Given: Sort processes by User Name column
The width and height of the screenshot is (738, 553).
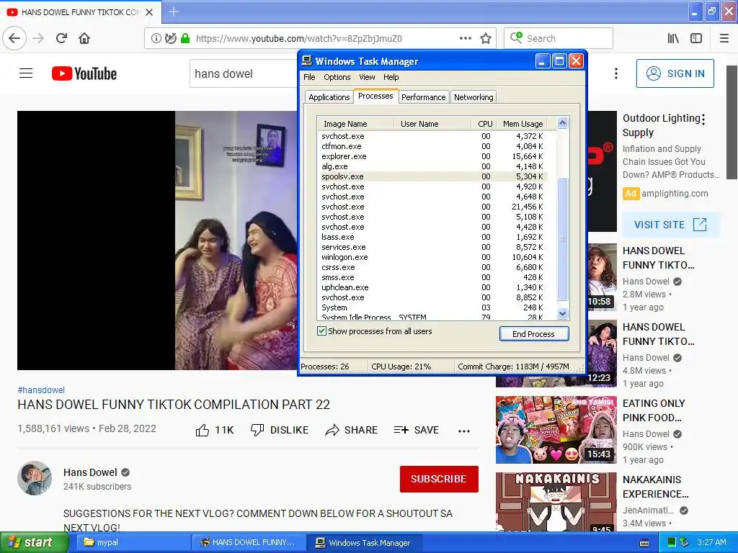Looking at the screenshot, I should [432, 124].
